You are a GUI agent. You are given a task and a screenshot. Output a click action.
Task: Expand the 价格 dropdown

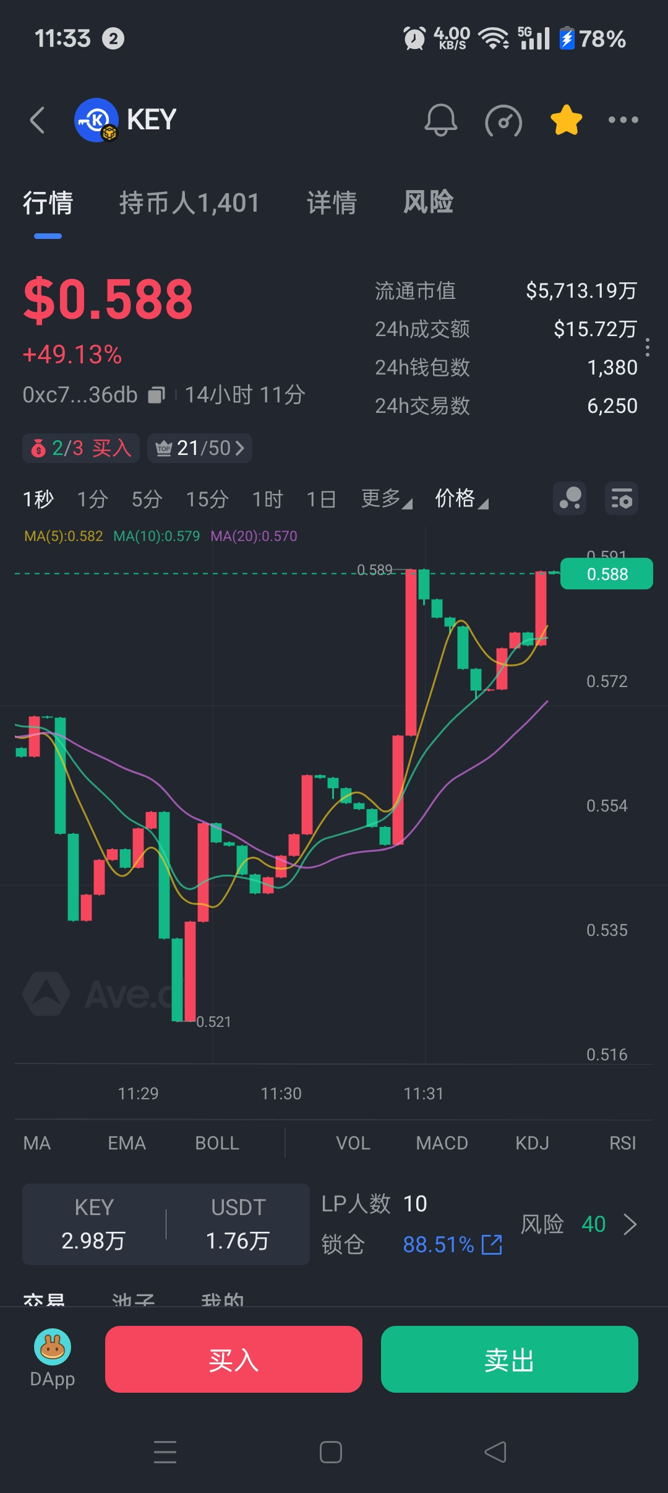click(x=461, y=499)
